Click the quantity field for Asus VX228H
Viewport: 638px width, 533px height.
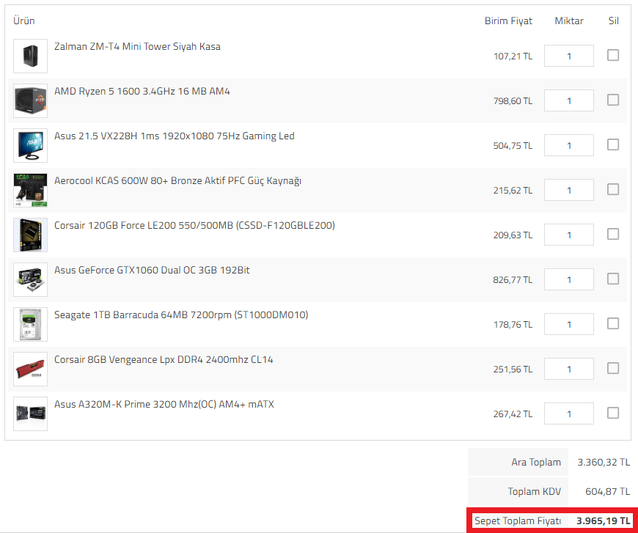click(569, 145)
